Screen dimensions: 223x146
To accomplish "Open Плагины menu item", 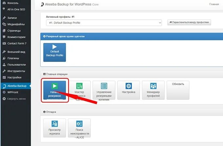I will tap(15, 58).
